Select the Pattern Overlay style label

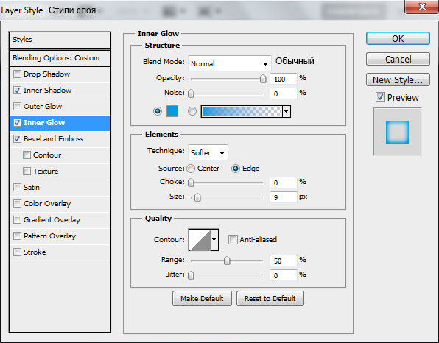(x=49, y=236)
